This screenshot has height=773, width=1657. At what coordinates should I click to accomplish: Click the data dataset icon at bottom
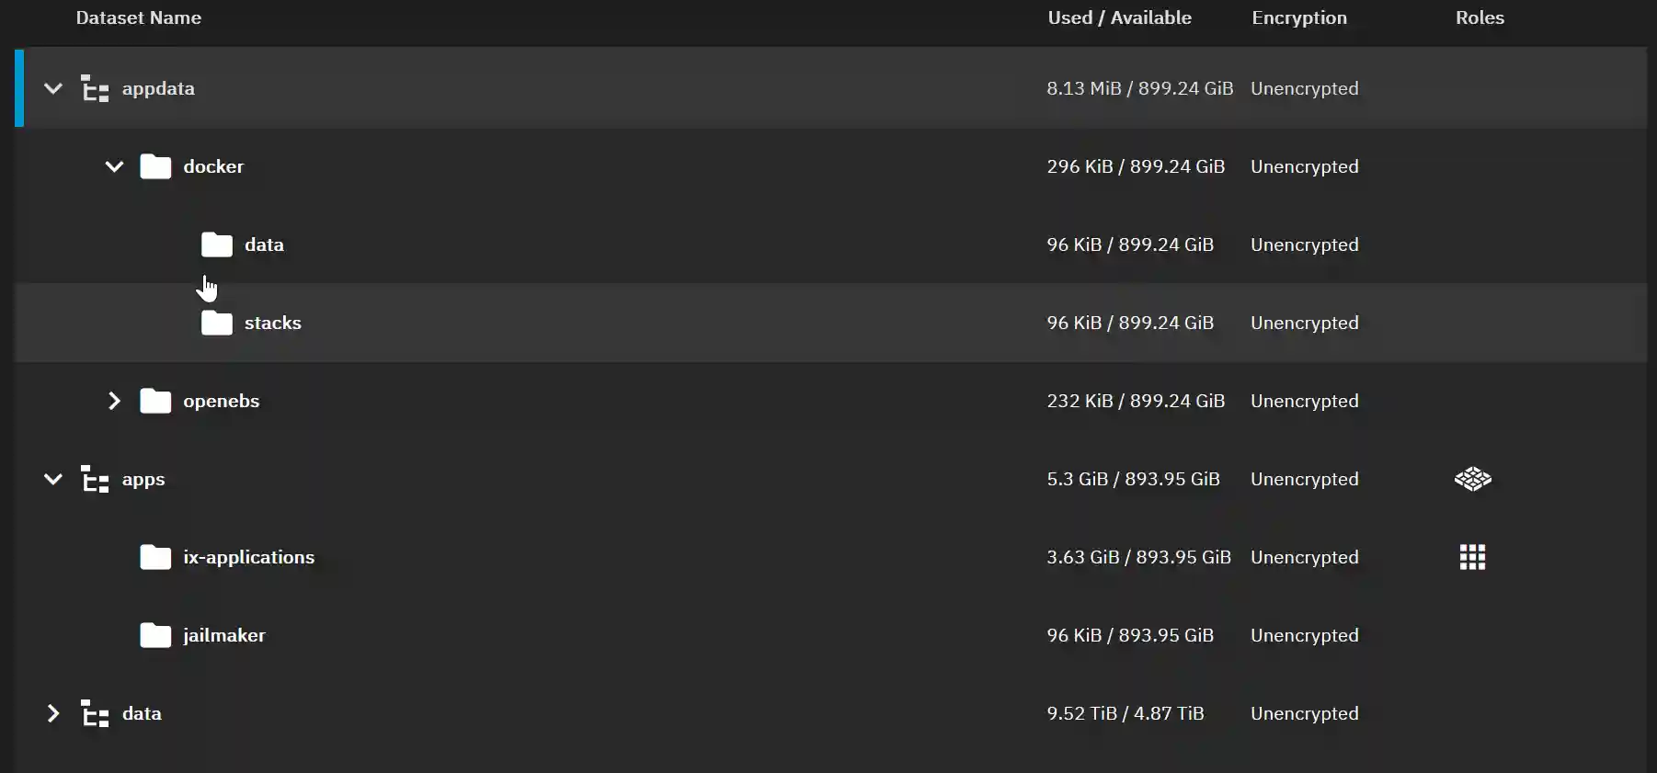point(94,713)
